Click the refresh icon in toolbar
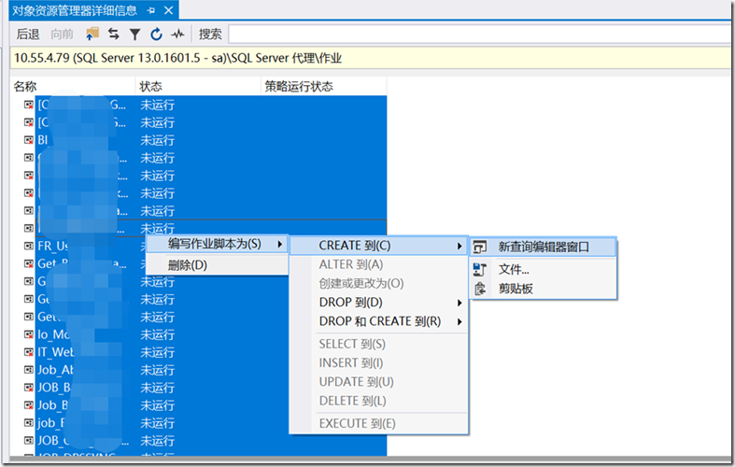This screenshot has height=467, width=735. click(156, 34)
